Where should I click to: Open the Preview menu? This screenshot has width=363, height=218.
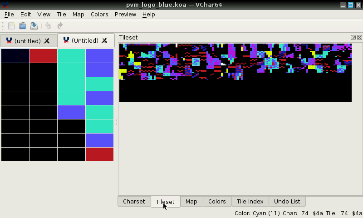(x=125, y=15)
